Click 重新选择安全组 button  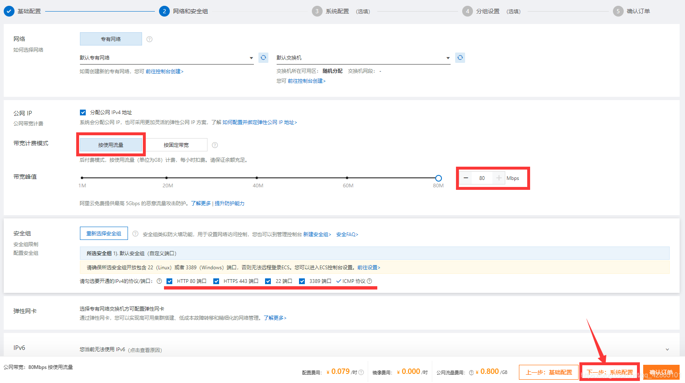pos(104,234)
